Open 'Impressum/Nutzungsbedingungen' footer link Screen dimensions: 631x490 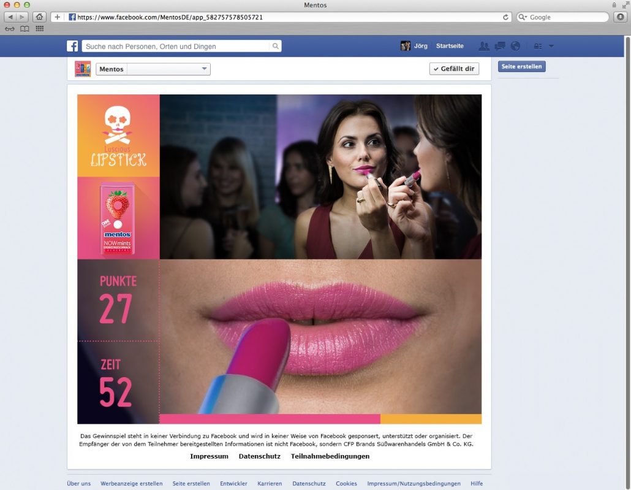coord(414,483)
